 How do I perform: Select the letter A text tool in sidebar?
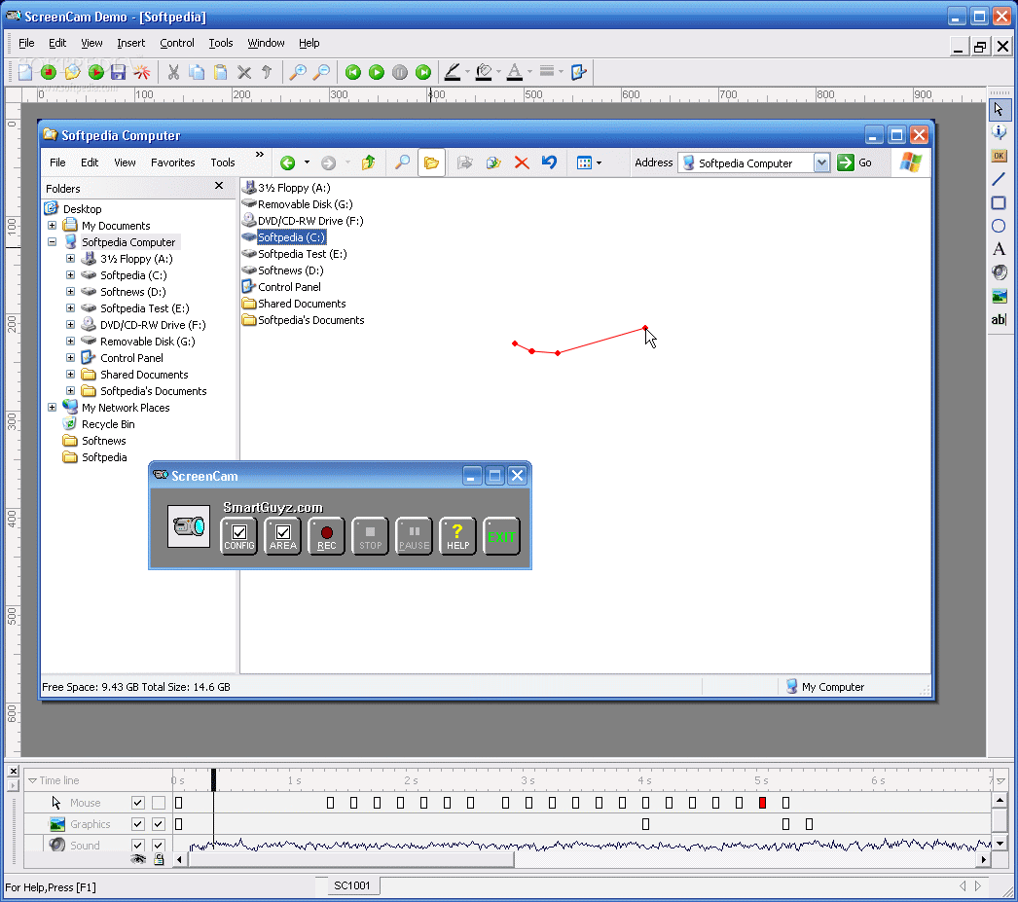(1000, 249)
